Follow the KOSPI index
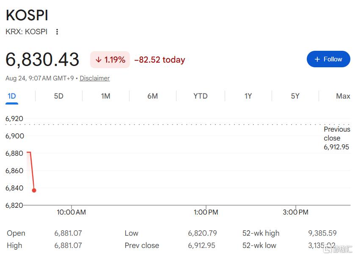 click(328, 59)
